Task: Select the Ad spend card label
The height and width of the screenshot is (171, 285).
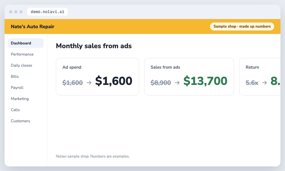Action: point(72,67)
